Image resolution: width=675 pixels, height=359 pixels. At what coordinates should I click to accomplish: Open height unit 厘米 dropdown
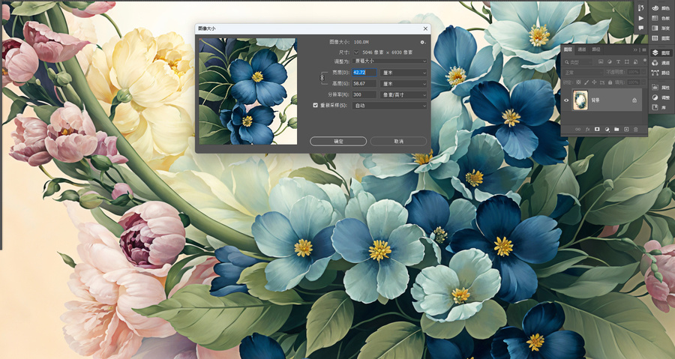403,84
